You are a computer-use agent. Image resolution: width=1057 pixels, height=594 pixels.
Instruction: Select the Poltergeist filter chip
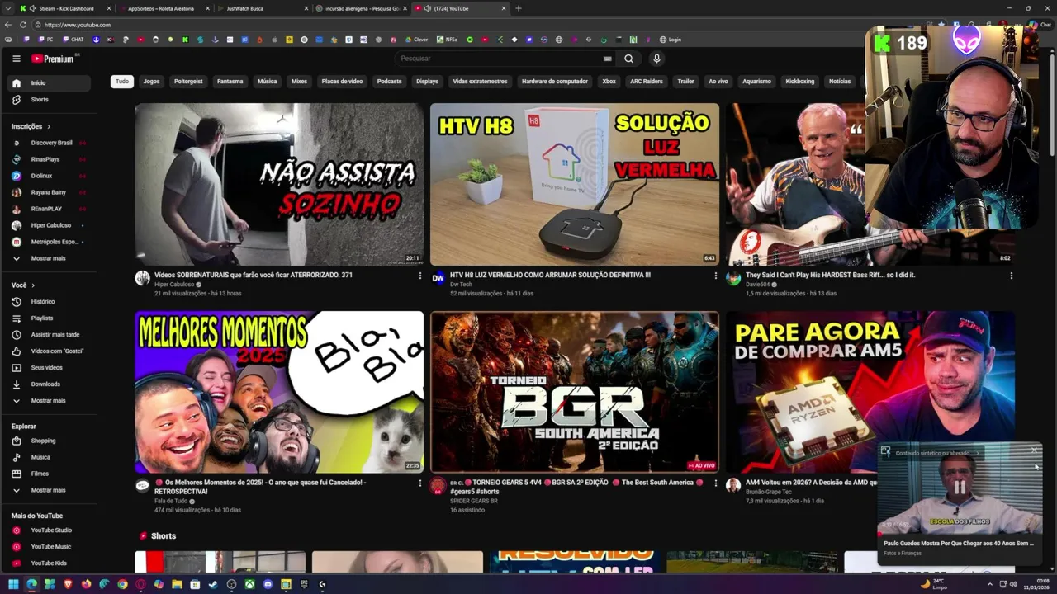click(x=188, y=82)
